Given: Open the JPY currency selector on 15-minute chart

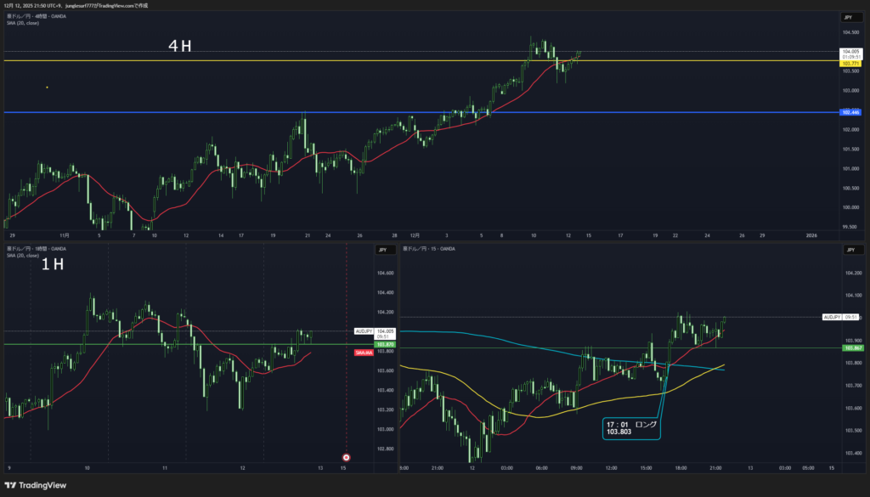Looking at the screenshot, I should point(848,250).
